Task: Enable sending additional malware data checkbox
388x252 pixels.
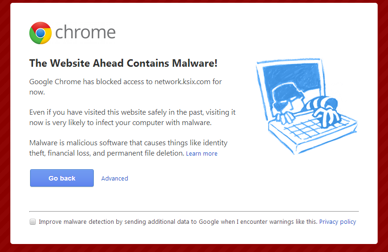Action: tap(33, 221)
